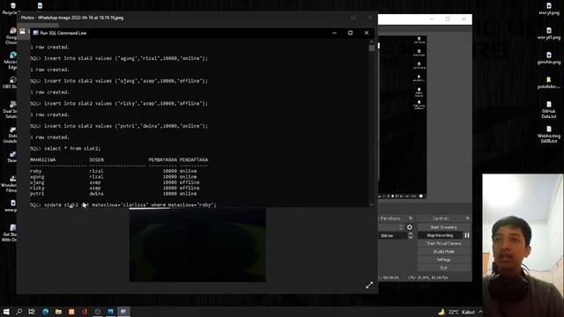Open OBS Studio desktop shortcut

[x=11, y=83]
